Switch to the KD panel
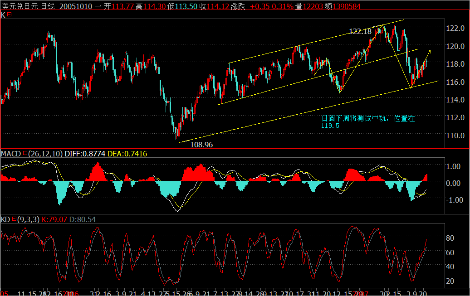The height and width of the screenshot is (296, 470). pyautogui.click(x=227, y=254)
